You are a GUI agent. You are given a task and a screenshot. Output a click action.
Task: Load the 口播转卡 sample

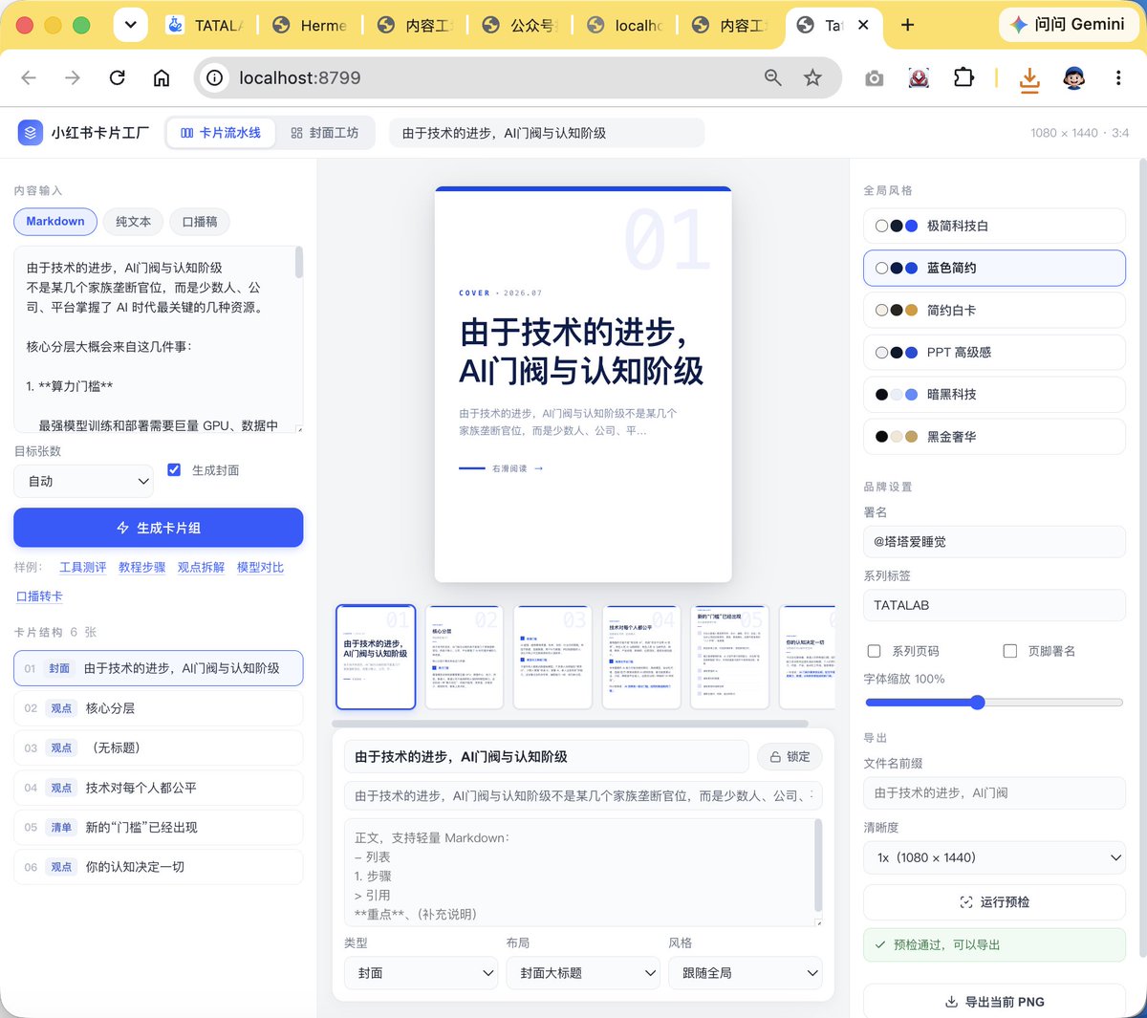coord(39,596)
